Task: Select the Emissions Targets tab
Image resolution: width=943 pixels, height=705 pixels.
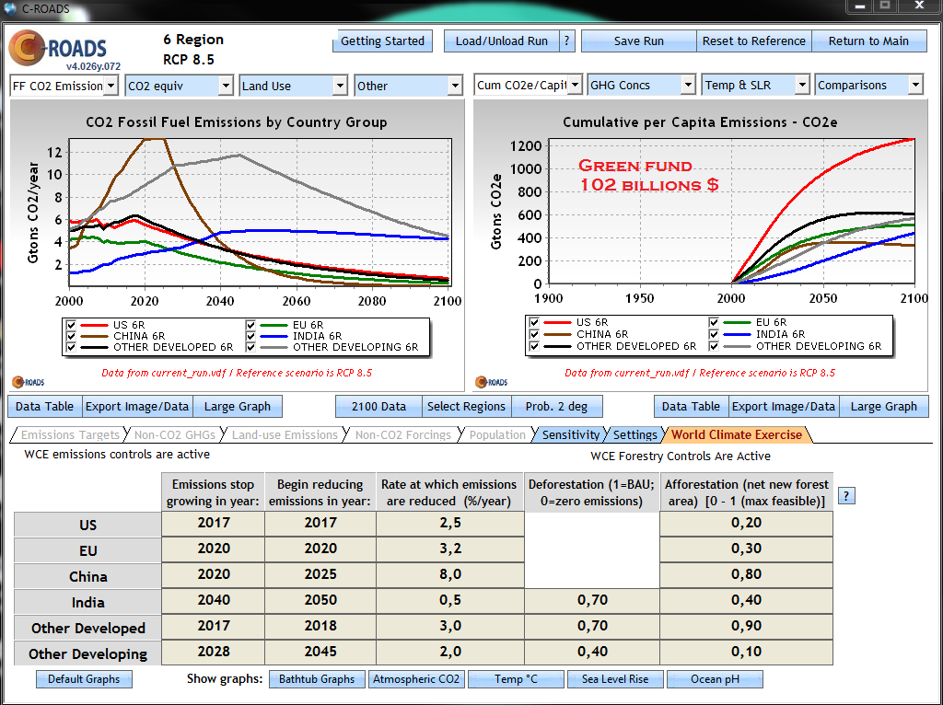Action: pyautogui.click(x=70, y=434)
